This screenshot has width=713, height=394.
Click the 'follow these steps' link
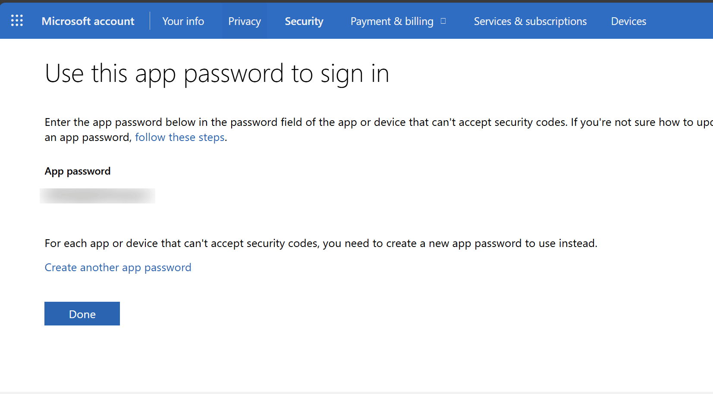coord(180,137)
